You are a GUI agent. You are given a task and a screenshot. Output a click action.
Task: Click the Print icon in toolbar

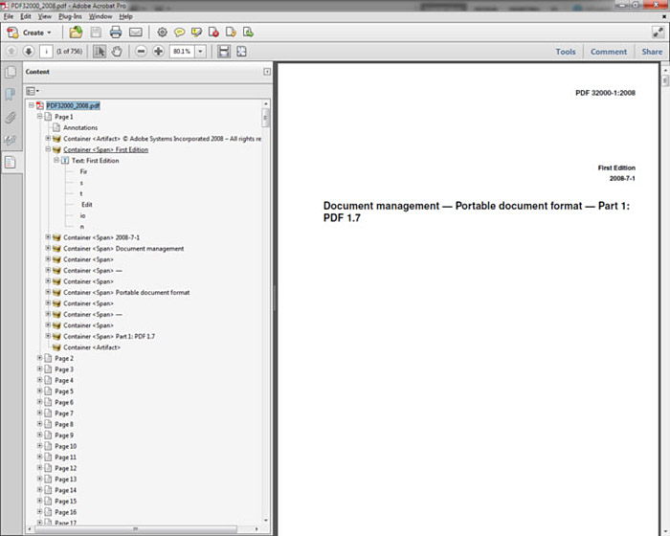pyautogui.click(x=115, y=32)
